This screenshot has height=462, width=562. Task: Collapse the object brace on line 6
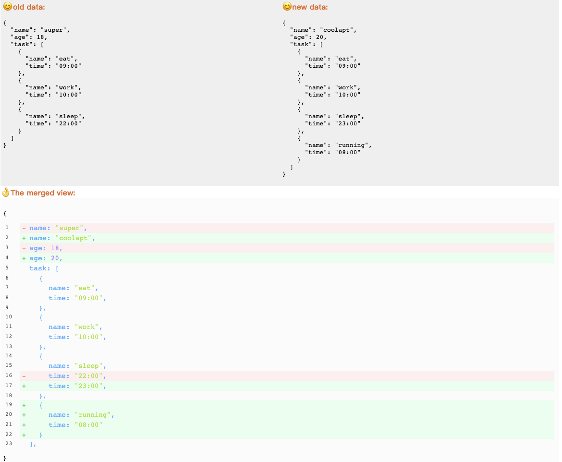[41, 278]
